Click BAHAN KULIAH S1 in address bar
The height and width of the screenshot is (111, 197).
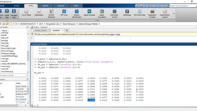28,24
